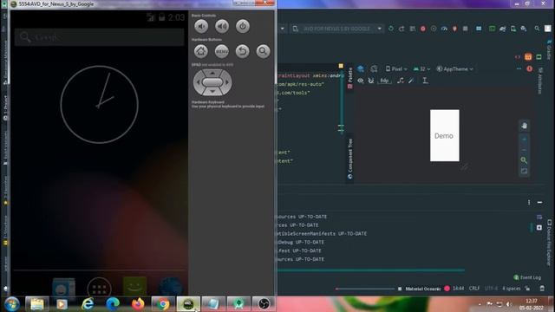Click the clear constraints icon

click(401, 81)
